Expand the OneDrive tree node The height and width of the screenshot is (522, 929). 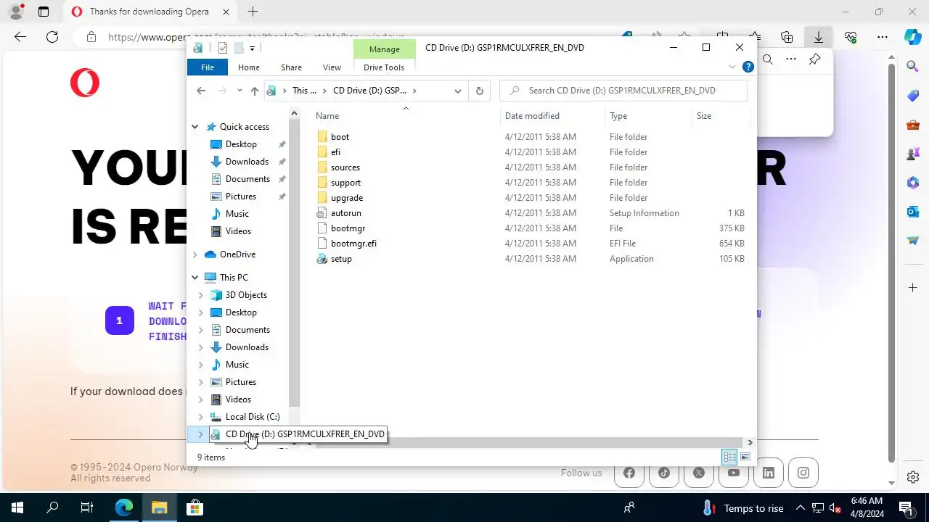pos(195,254)
